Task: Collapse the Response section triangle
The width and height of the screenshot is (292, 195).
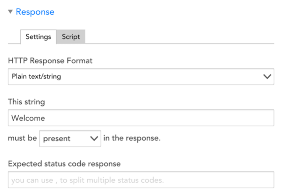Action: (x=10, y=12)
